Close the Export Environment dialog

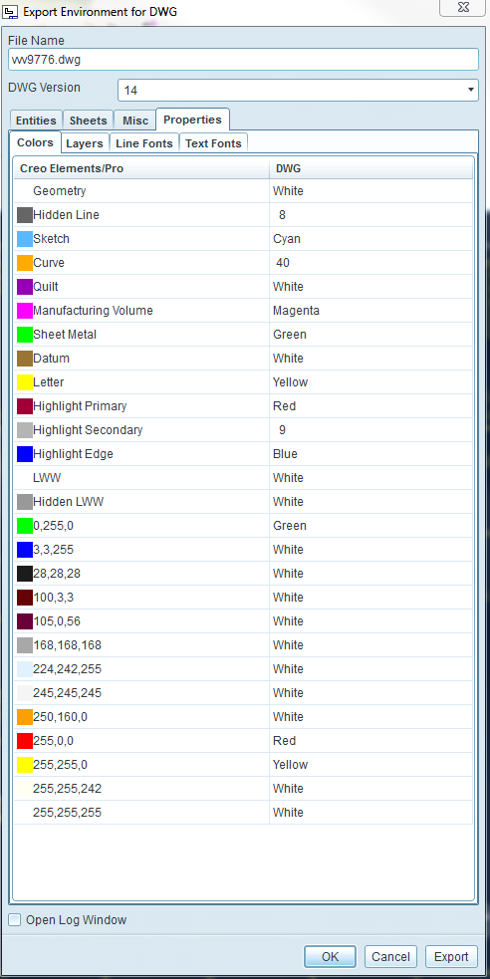point(462,7)
